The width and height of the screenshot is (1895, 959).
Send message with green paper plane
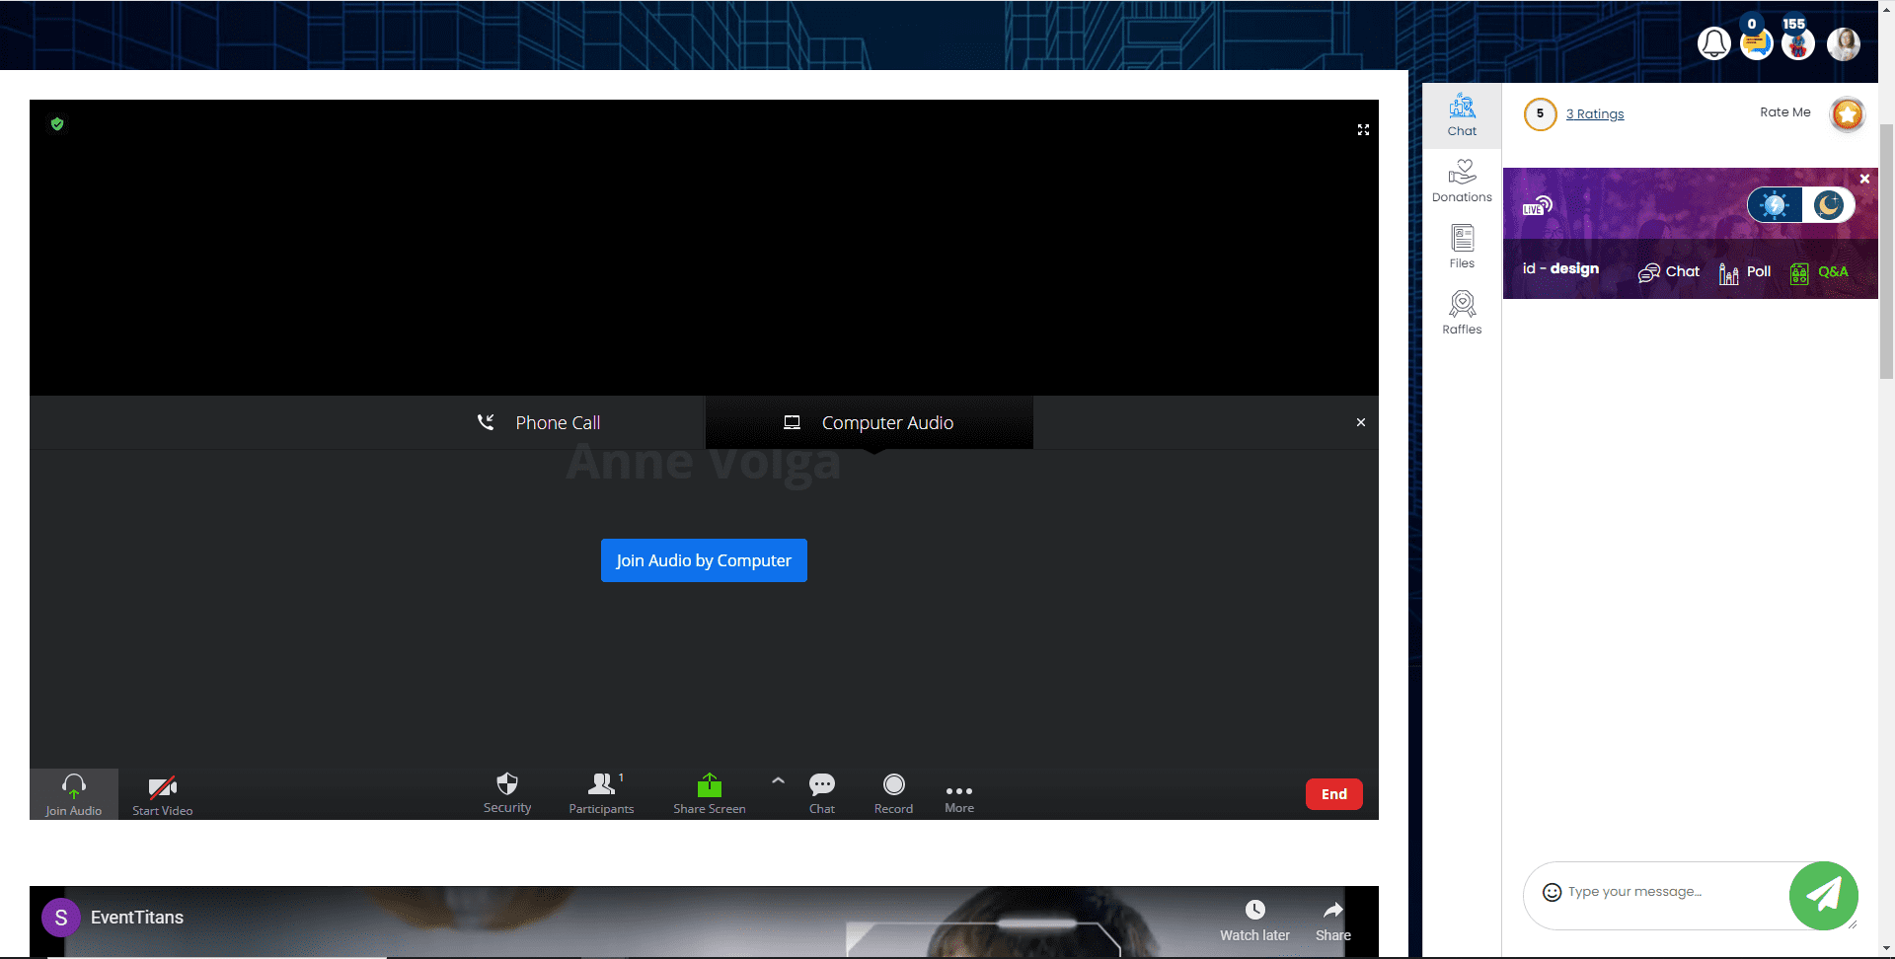1823,896
